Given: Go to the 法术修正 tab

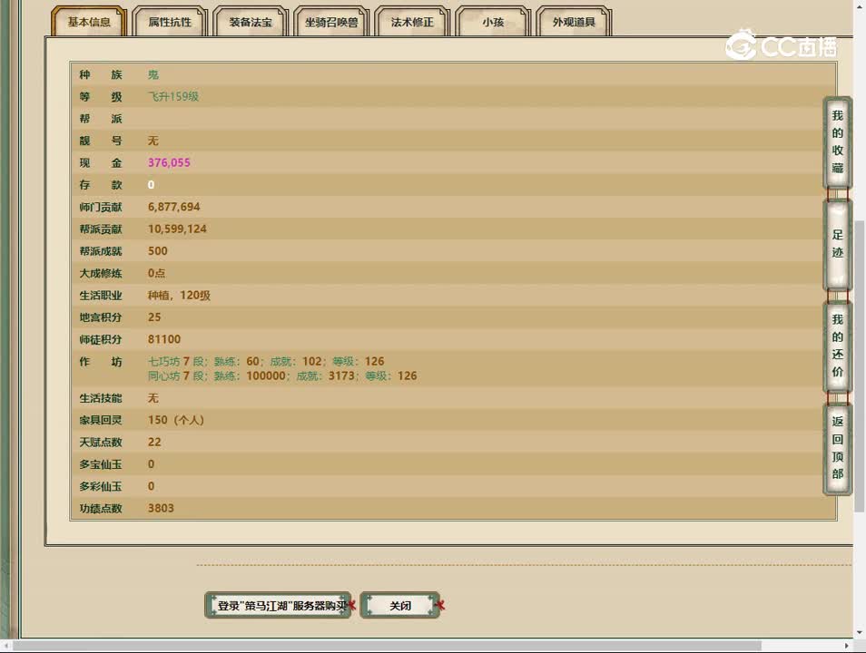Looking at the screenshot, I should pyautogui.click(x=412, y=22).
